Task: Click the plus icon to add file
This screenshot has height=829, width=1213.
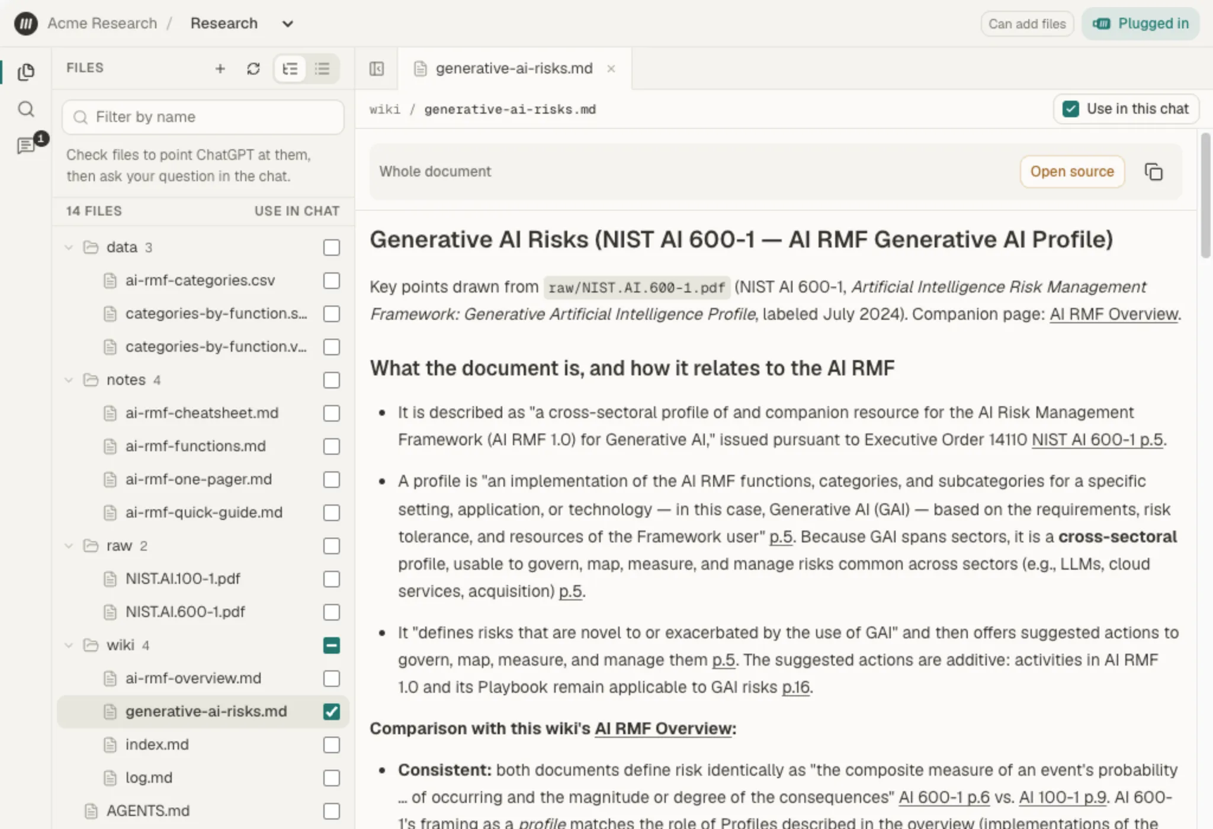Action: click(220, 69)
